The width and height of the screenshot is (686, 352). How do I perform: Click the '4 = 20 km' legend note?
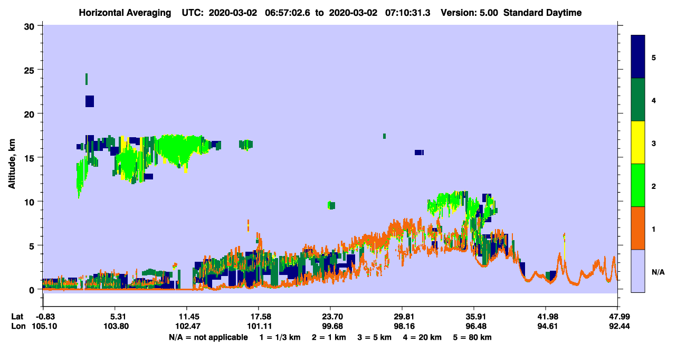pyautogui.click(x=423, y=337)
